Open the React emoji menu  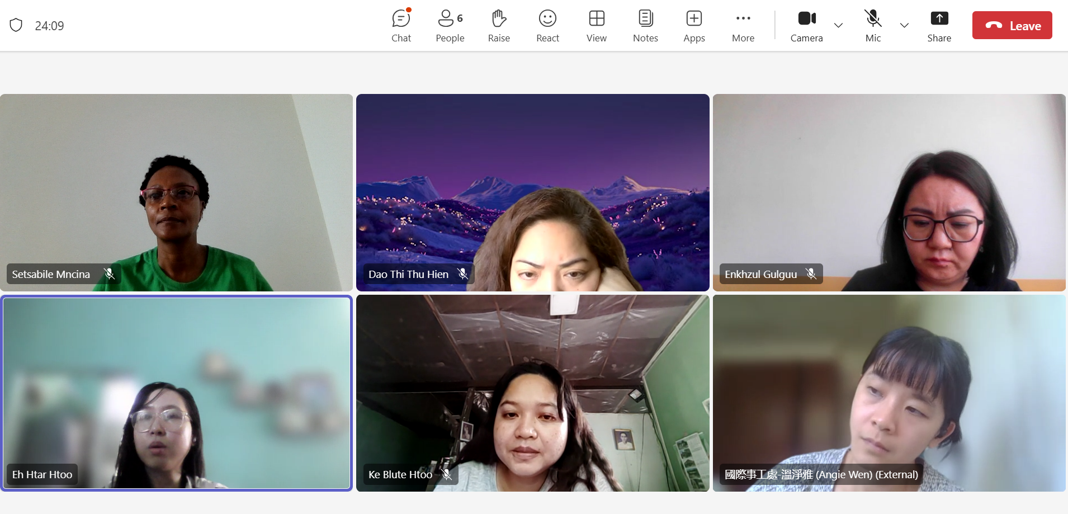547,26
